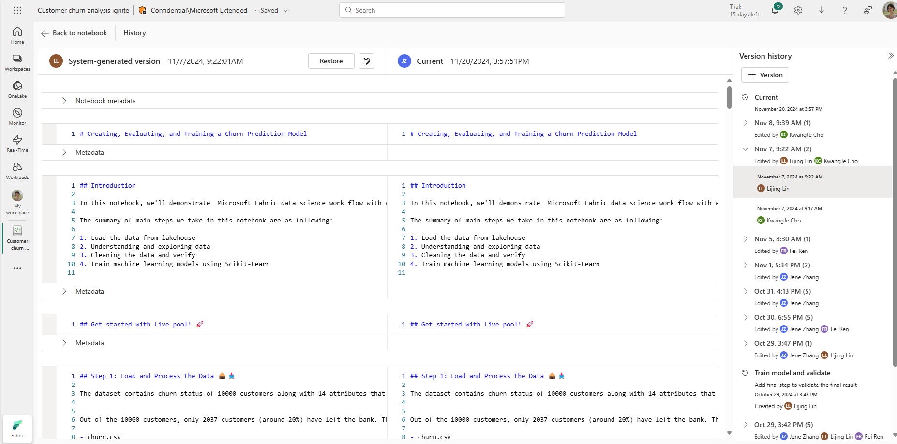
Task: Click the Customer churn analysis ignite title
Action: point(83,10)
